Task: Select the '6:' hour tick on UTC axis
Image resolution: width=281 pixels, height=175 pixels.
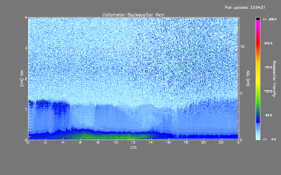Action: tap(81, 142)
